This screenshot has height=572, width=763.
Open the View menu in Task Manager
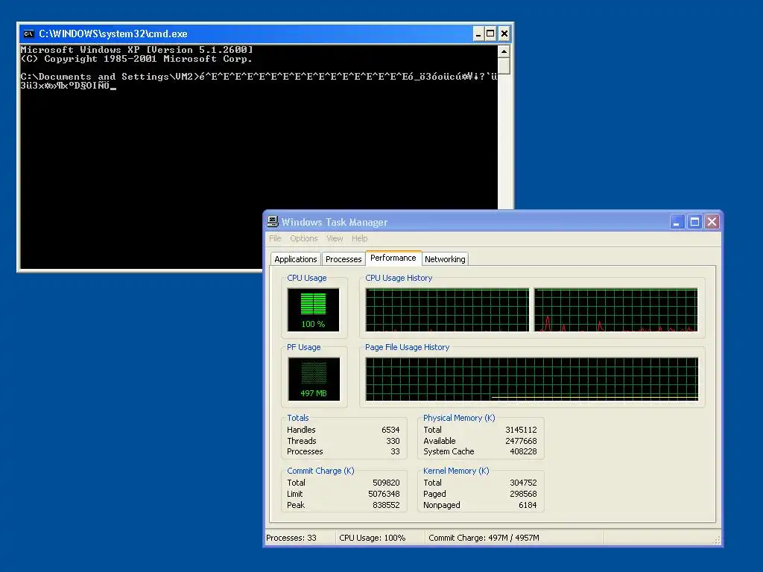[335, 238]
